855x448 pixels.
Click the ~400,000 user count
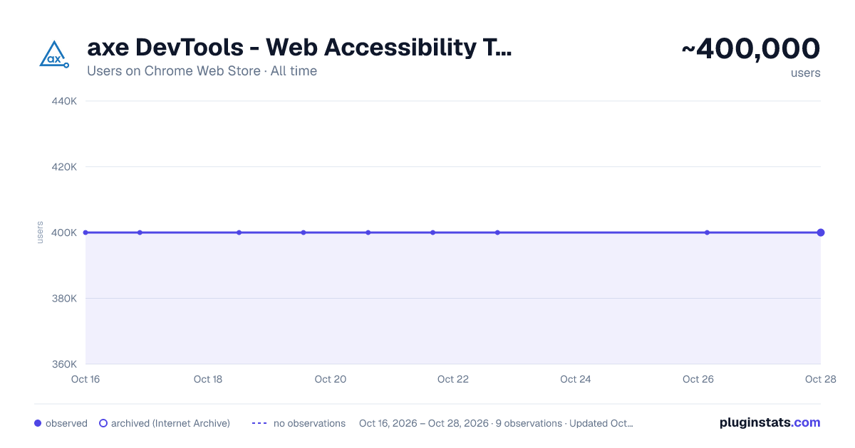tap(751, 49)
